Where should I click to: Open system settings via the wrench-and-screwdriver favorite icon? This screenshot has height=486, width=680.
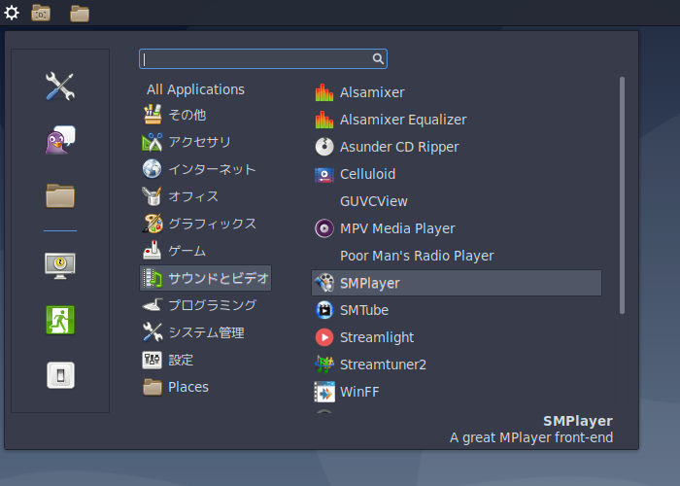(60, 86)
